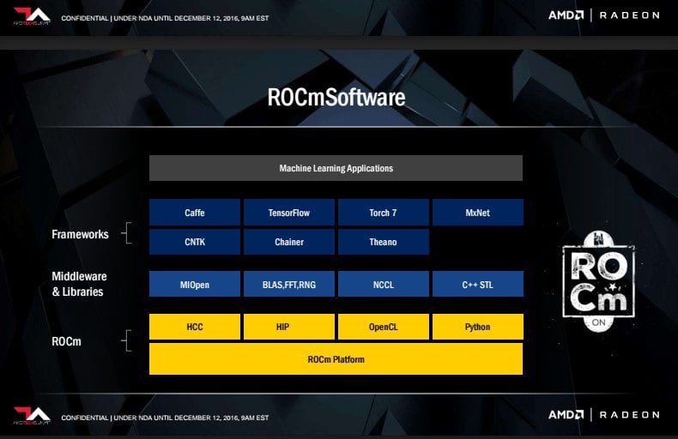Select the Theano framework box
Viewport: 678px width, 439px height.
383,242
